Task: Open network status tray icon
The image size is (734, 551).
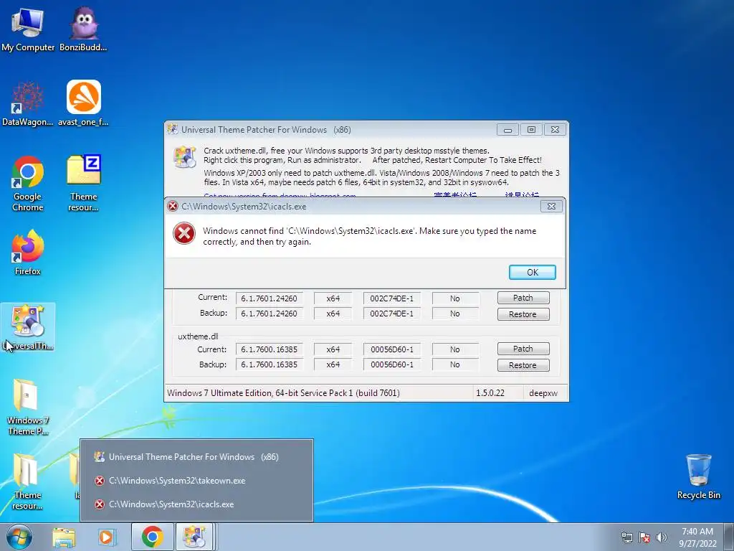Action: click(x=626, y=537)
